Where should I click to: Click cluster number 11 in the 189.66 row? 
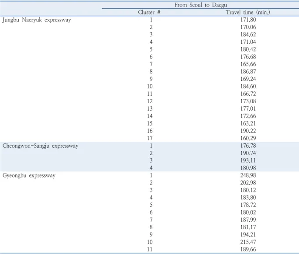(x=150, y=250)
